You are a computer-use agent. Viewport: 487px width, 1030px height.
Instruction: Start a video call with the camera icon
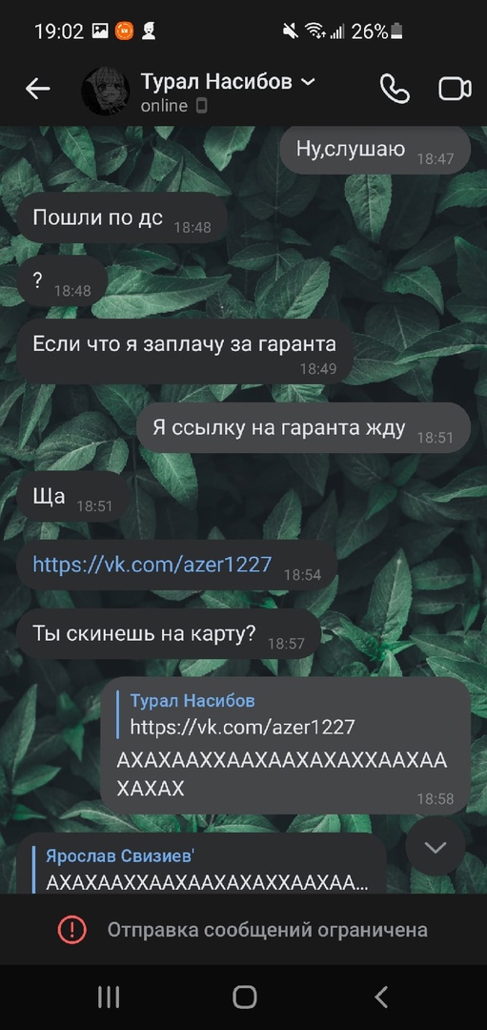click(x=455, y=90)
